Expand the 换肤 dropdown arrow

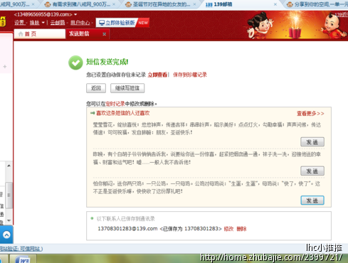(43, 23)
